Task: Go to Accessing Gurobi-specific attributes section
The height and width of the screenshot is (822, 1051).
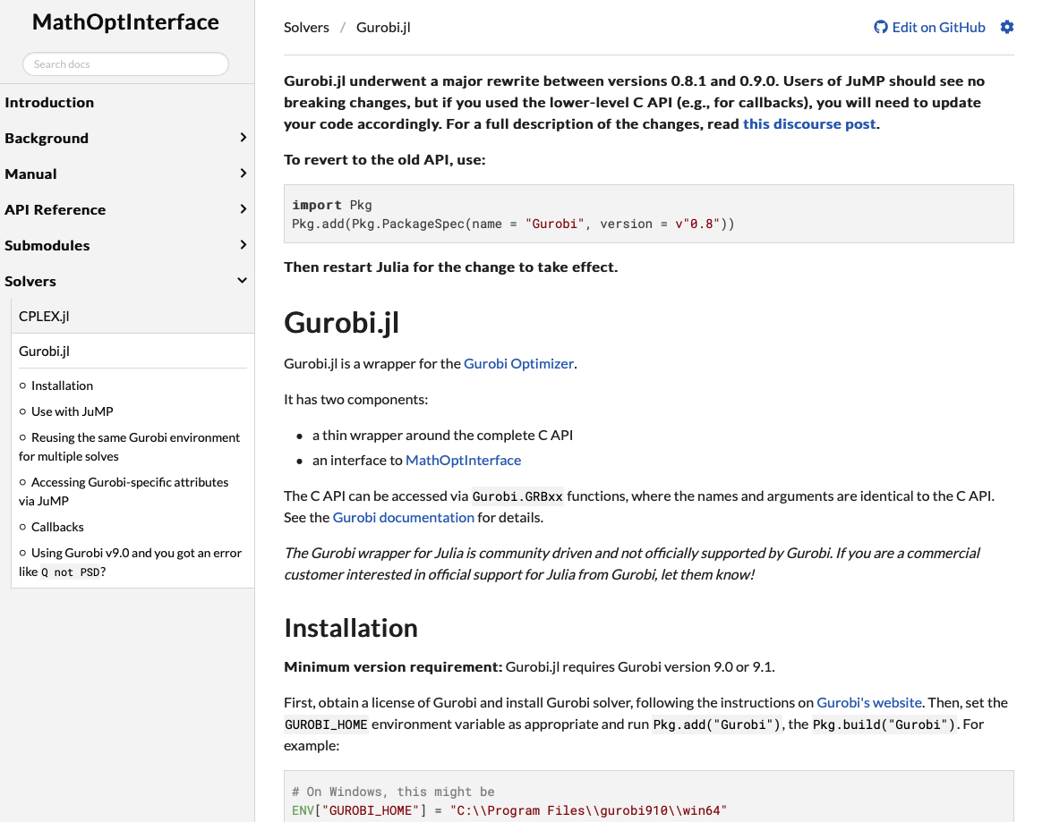Action: pyautogui.click(x=124, y=491)
